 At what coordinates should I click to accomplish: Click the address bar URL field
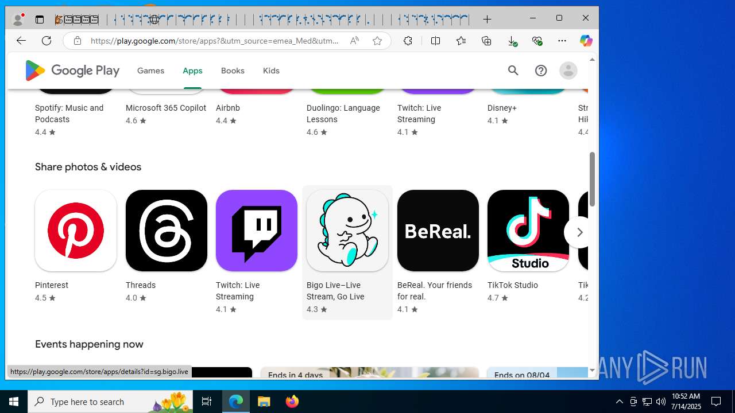[215, 41]
